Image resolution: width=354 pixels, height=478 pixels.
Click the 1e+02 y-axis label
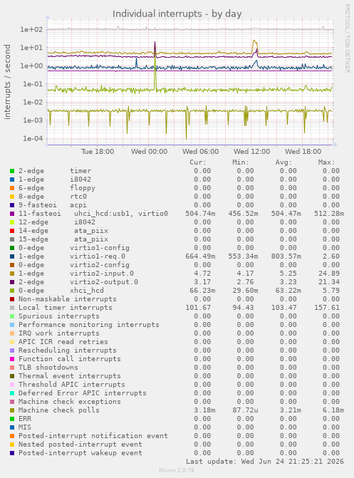31,30
